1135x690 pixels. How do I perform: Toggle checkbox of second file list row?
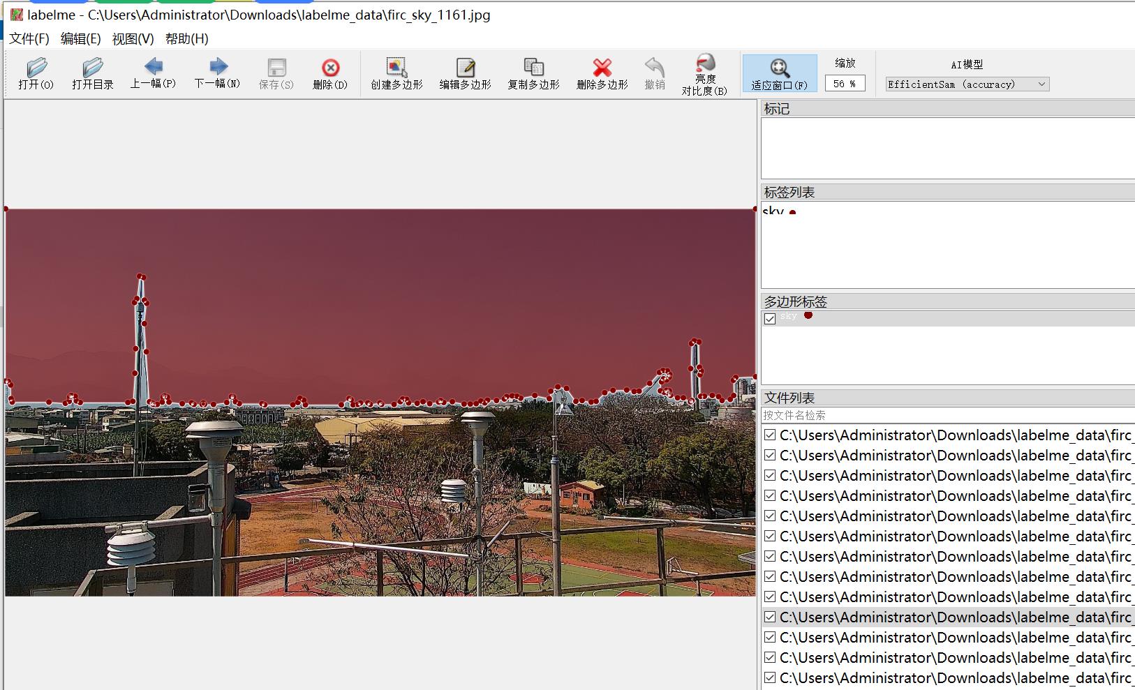click(770, 456)
